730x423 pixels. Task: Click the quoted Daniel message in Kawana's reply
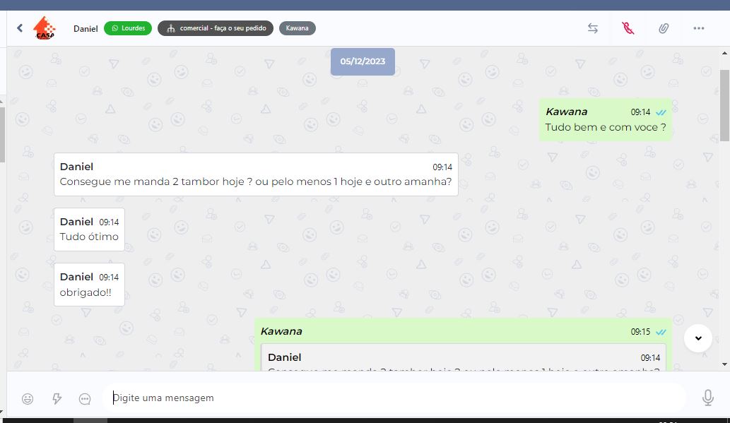[463, 359]
